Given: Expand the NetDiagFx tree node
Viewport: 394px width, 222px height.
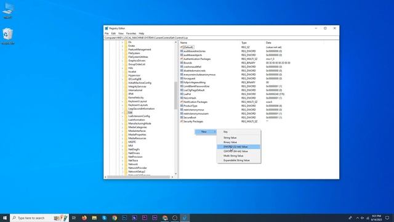Looking at the screenshot, I should pos(123,149).
